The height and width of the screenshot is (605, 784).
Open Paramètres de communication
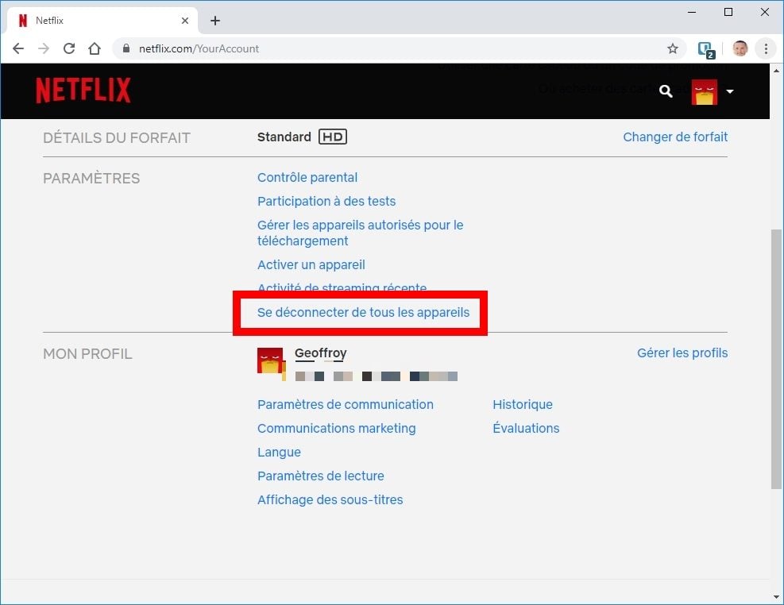click(345, 404)
